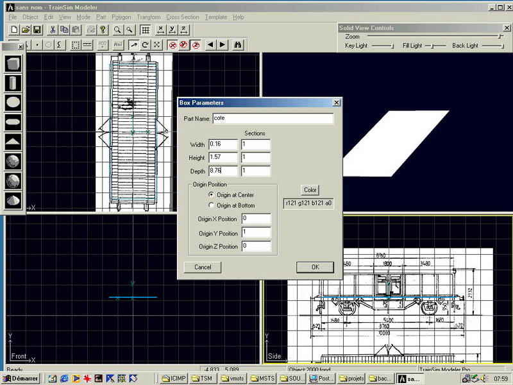Image resolution: width=513 pixels, height=385 pixels.
Task: Open the Transform menu
Action: point(149,17)
